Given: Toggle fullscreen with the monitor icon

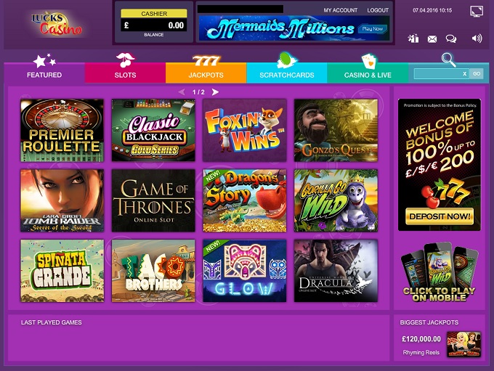Looking at the screenshot, I should pyautogui.click(x=477, y=11).
